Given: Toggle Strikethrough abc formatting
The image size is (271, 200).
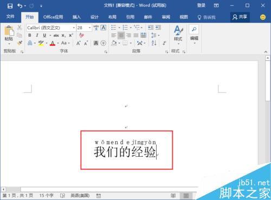Looking at the screenshot, I should pyautogui.click(x=56, y=35).
